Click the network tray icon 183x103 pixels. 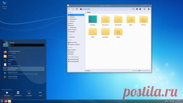click(x=168, y=101)
